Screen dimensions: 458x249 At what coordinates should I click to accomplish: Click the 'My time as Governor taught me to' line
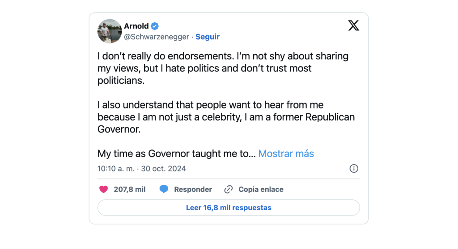click(x=176, y=154)
